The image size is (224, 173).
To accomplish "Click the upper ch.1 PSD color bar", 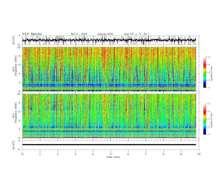I will tap(205, 72).
